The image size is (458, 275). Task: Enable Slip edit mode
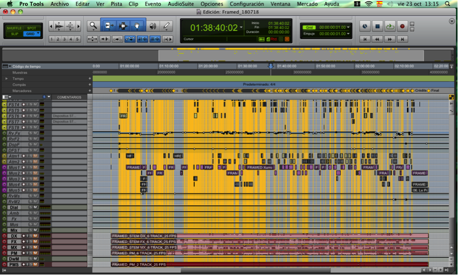(x=14, y=34)
